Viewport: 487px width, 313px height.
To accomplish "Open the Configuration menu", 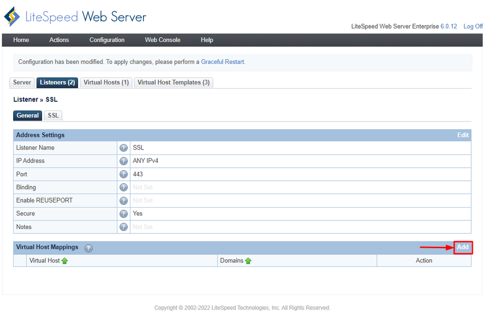I will [107, 40].
